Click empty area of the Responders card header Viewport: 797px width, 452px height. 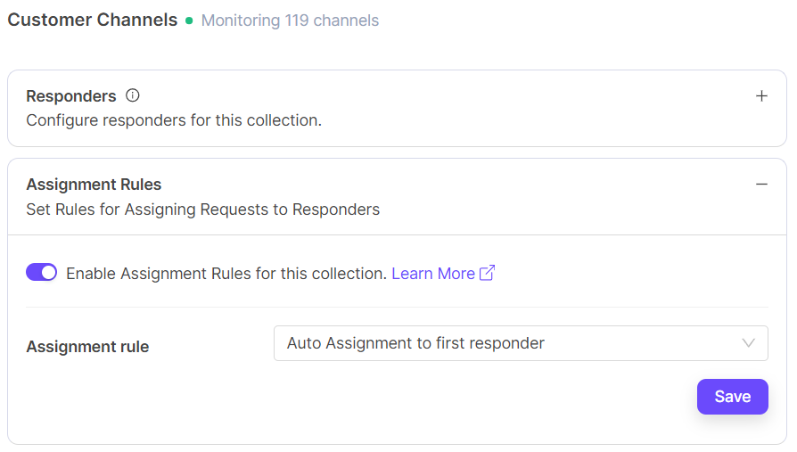click(490, 107)
